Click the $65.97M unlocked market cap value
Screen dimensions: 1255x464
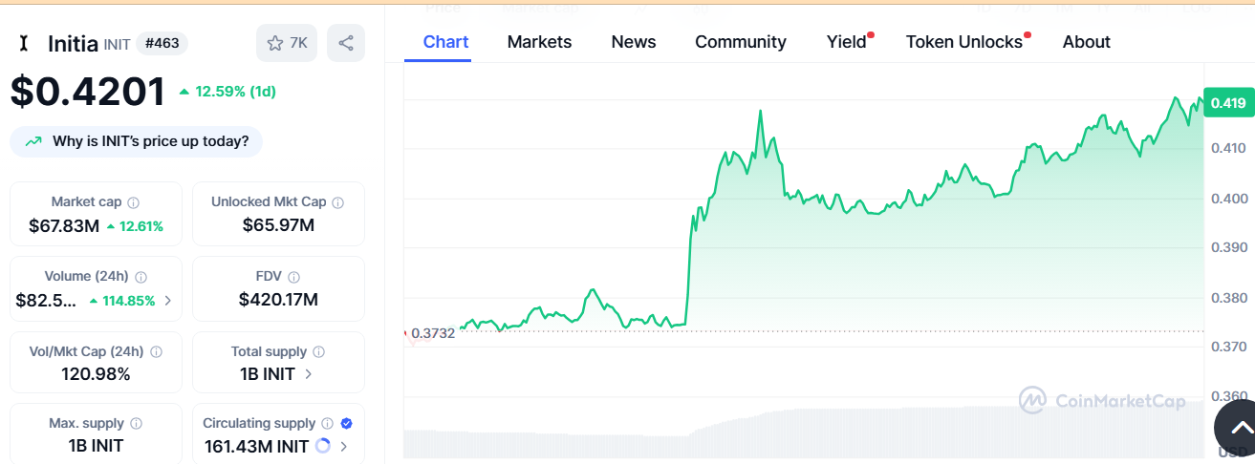tap(278, 225)
